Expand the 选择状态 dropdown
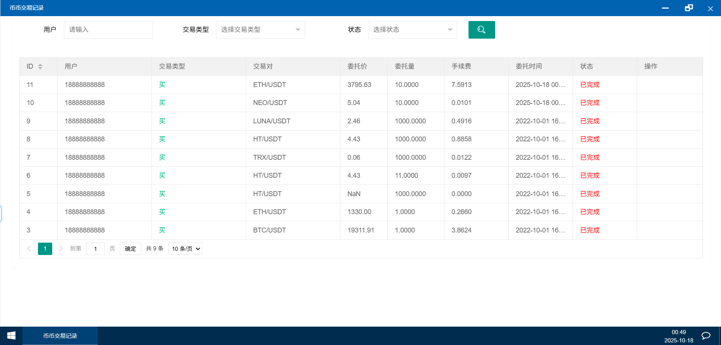 coord(412,30)
